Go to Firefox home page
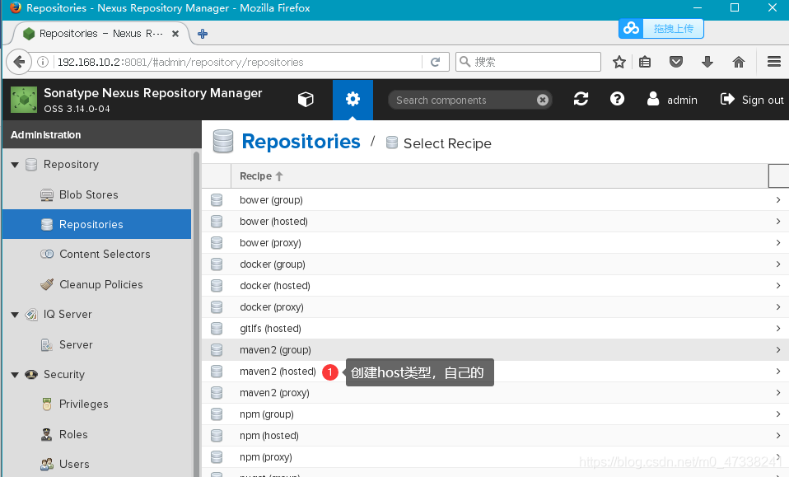The width and height of the screenshot is (789, 477). click(x=738, y=62)
